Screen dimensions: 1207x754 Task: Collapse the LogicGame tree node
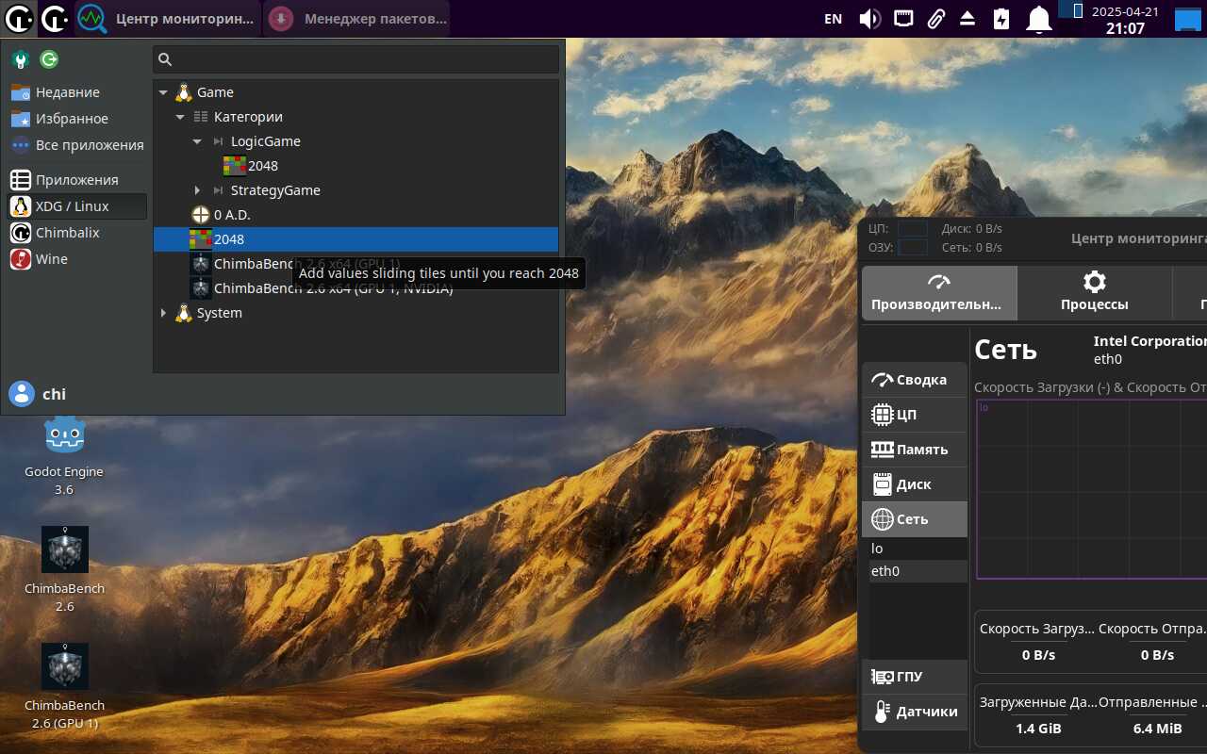197,141
